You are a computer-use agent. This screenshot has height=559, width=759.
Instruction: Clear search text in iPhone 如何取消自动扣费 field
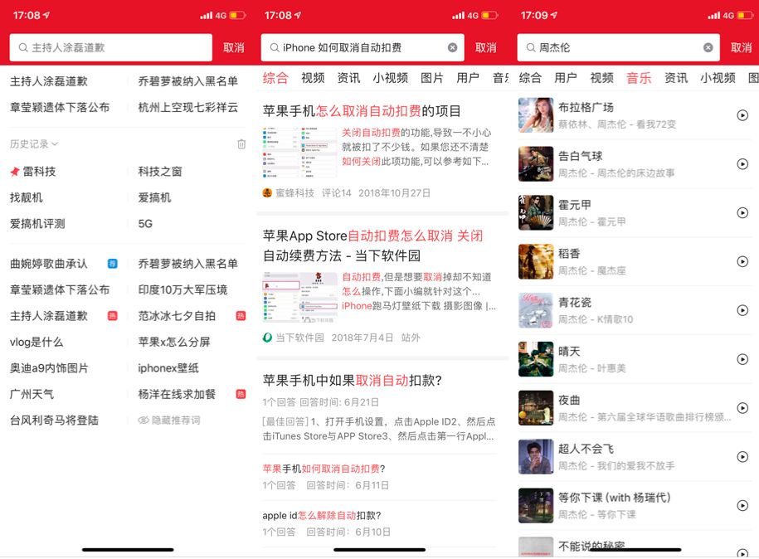(452, 47)
